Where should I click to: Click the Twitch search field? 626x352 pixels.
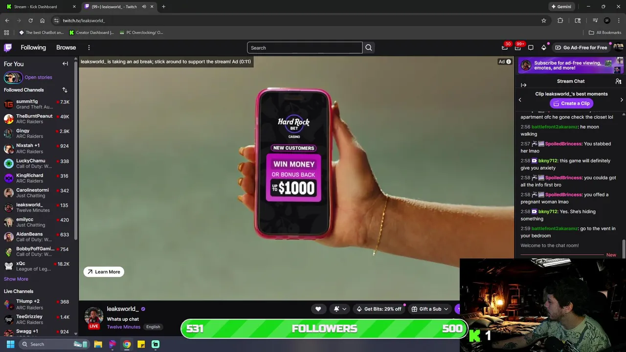coord(305,48)
